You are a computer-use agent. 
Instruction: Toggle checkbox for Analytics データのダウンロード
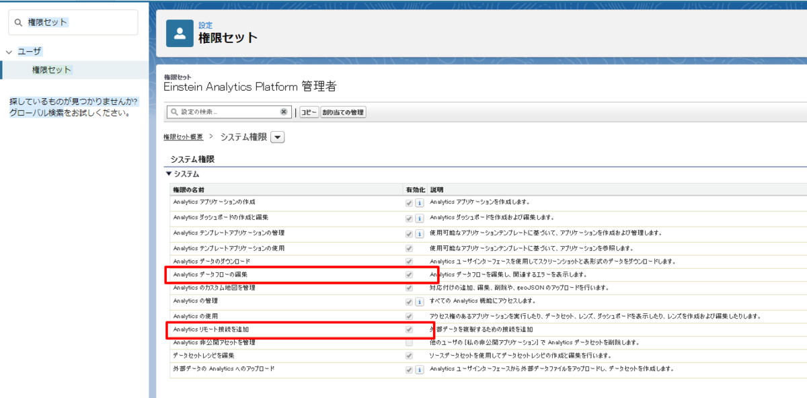tap(409, 262)
